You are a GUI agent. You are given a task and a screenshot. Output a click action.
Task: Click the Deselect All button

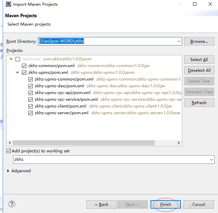199,70
